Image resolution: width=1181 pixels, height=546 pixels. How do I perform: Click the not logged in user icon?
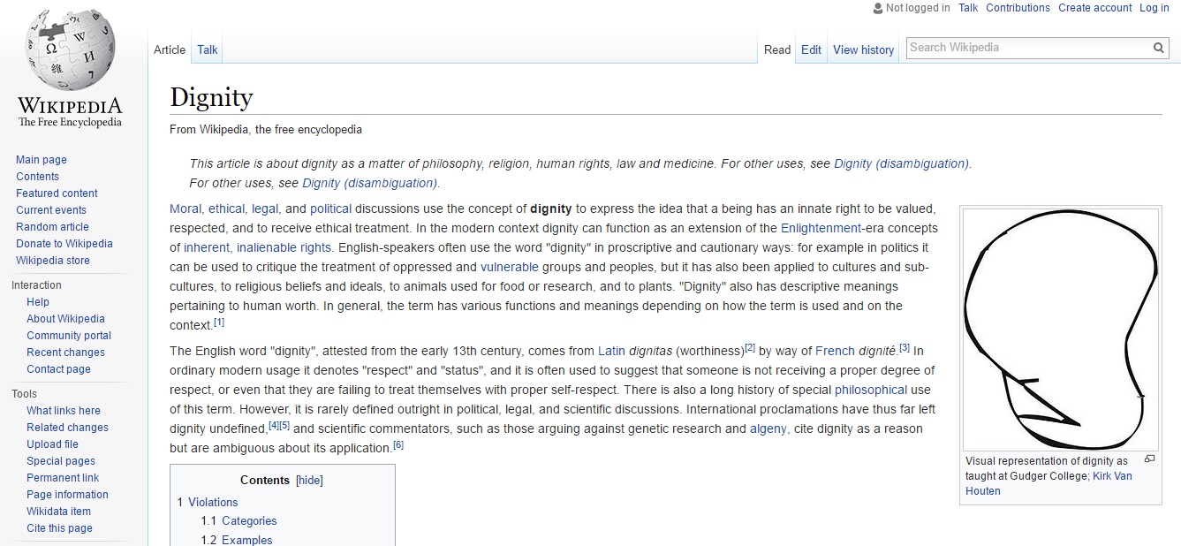877,8
